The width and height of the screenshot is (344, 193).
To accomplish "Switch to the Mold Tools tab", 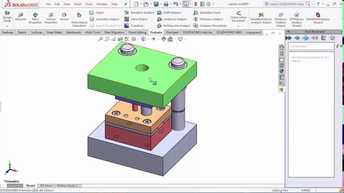I will [x=93, y=32].
